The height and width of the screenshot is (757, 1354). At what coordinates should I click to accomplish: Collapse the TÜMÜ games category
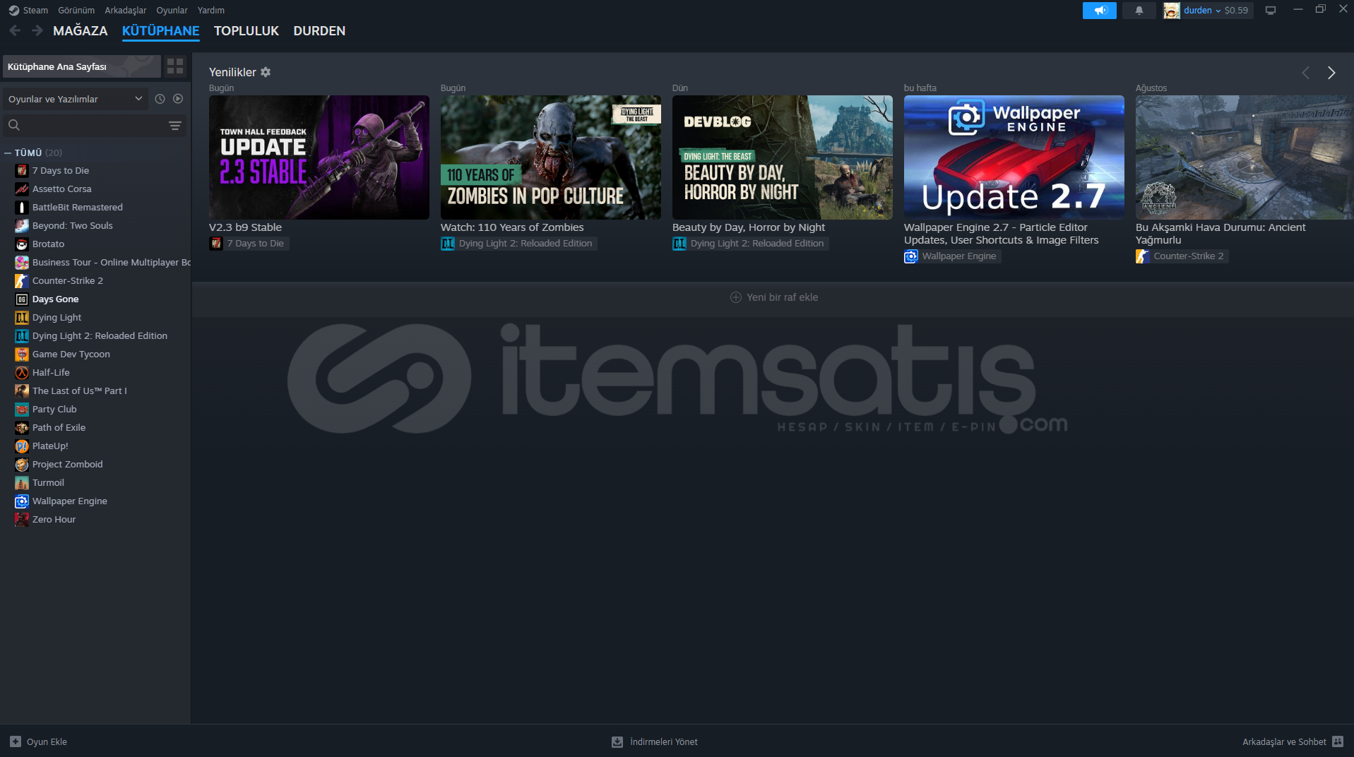click(x=8, y=153)
